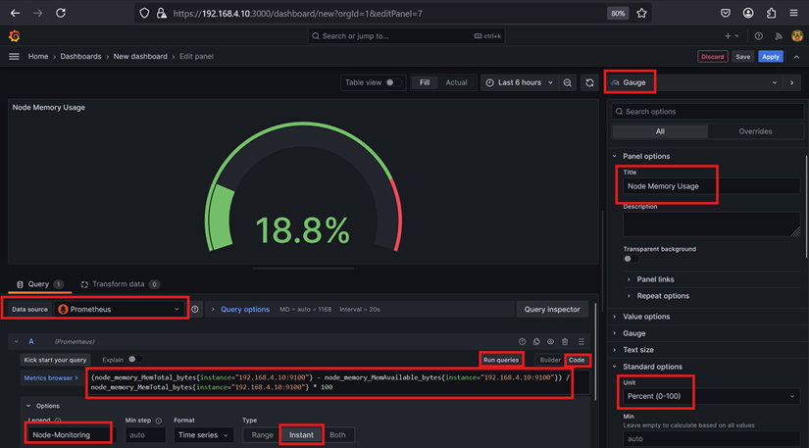Enable the Explain switch
The height and width of the screenshot is (448, 809).
coord(135,360)
